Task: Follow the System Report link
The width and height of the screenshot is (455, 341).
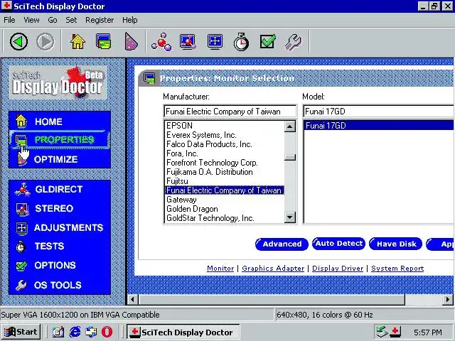Action: point(397,269)
